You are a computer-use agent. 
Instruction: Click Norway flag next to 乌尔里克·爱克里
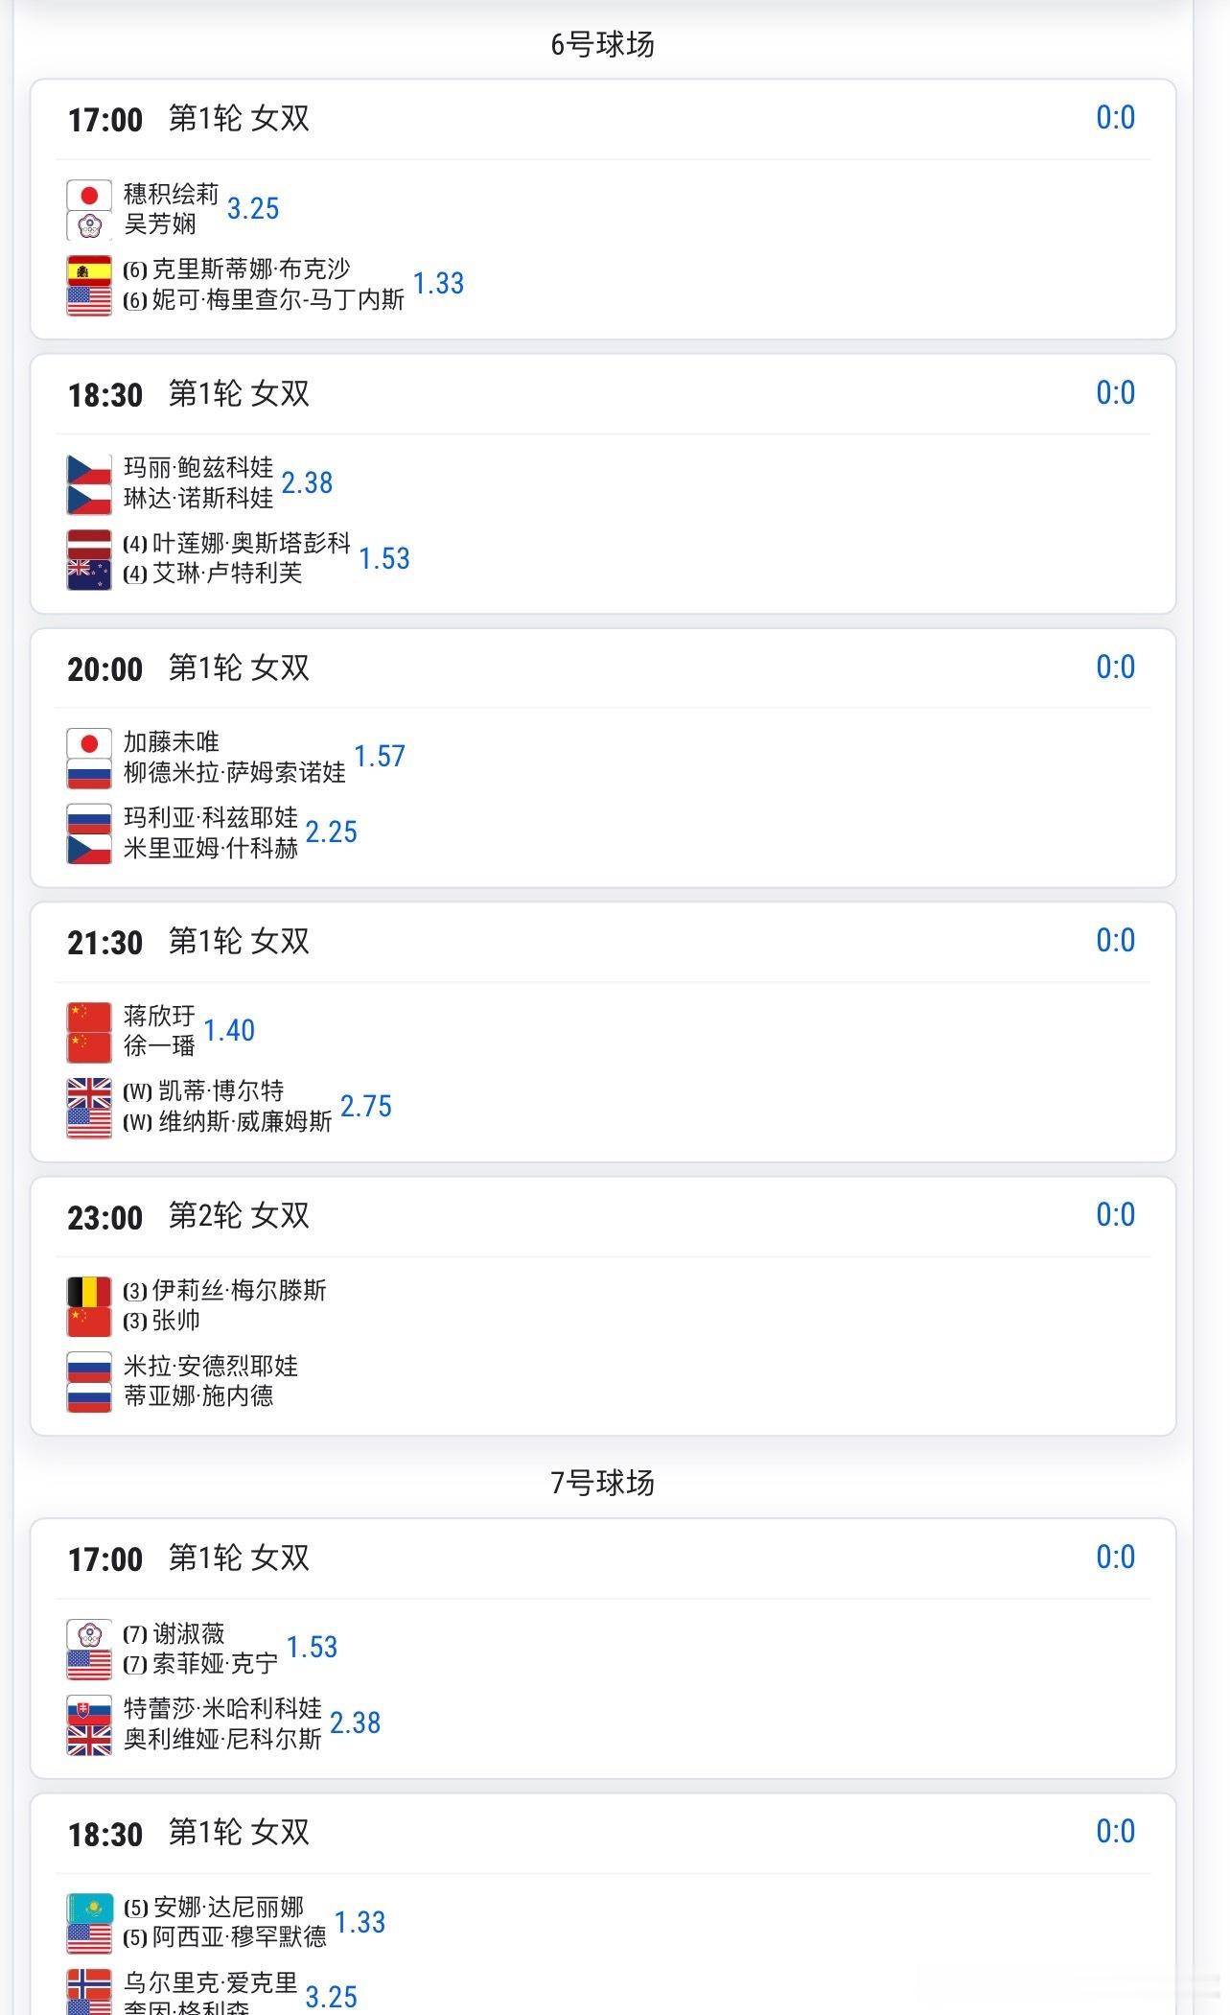coord(89,1983)
